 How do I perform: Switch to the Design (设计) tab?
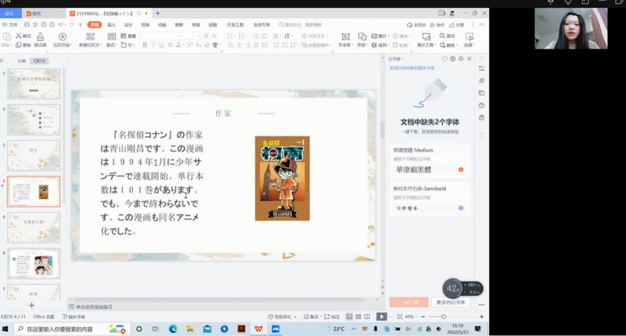[x=128, y=25]
